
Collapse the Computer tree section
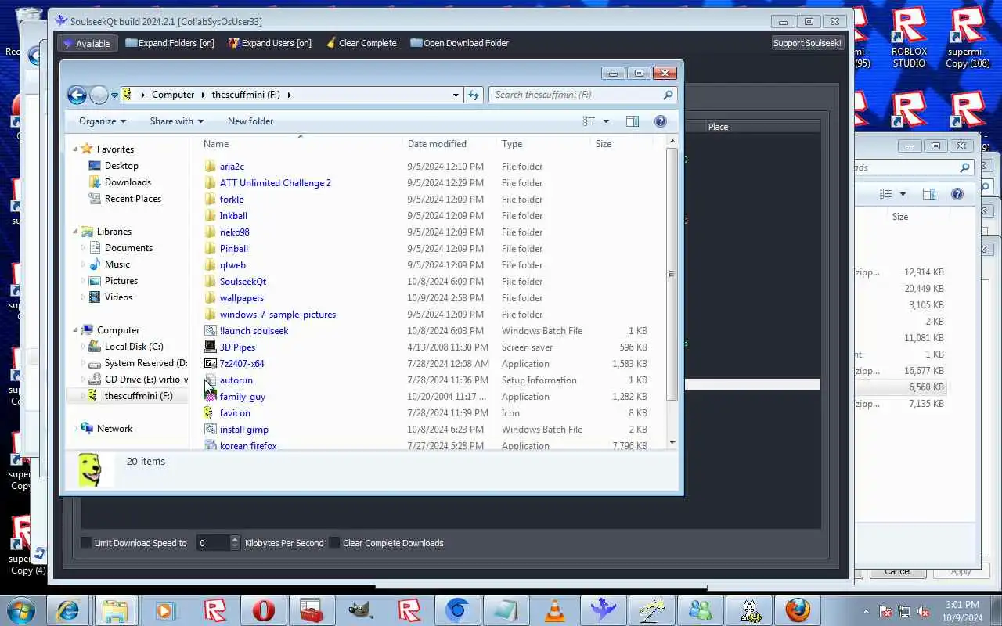coord(76,330)
